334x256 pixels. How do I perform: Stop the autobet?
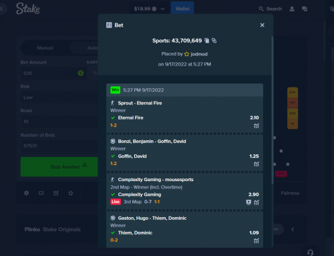pyautogui.click(x=59, y=167)
